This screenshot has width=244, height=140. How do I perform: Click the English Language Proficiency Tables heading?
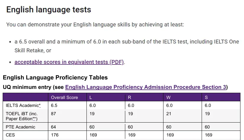(x=55, y=78)
